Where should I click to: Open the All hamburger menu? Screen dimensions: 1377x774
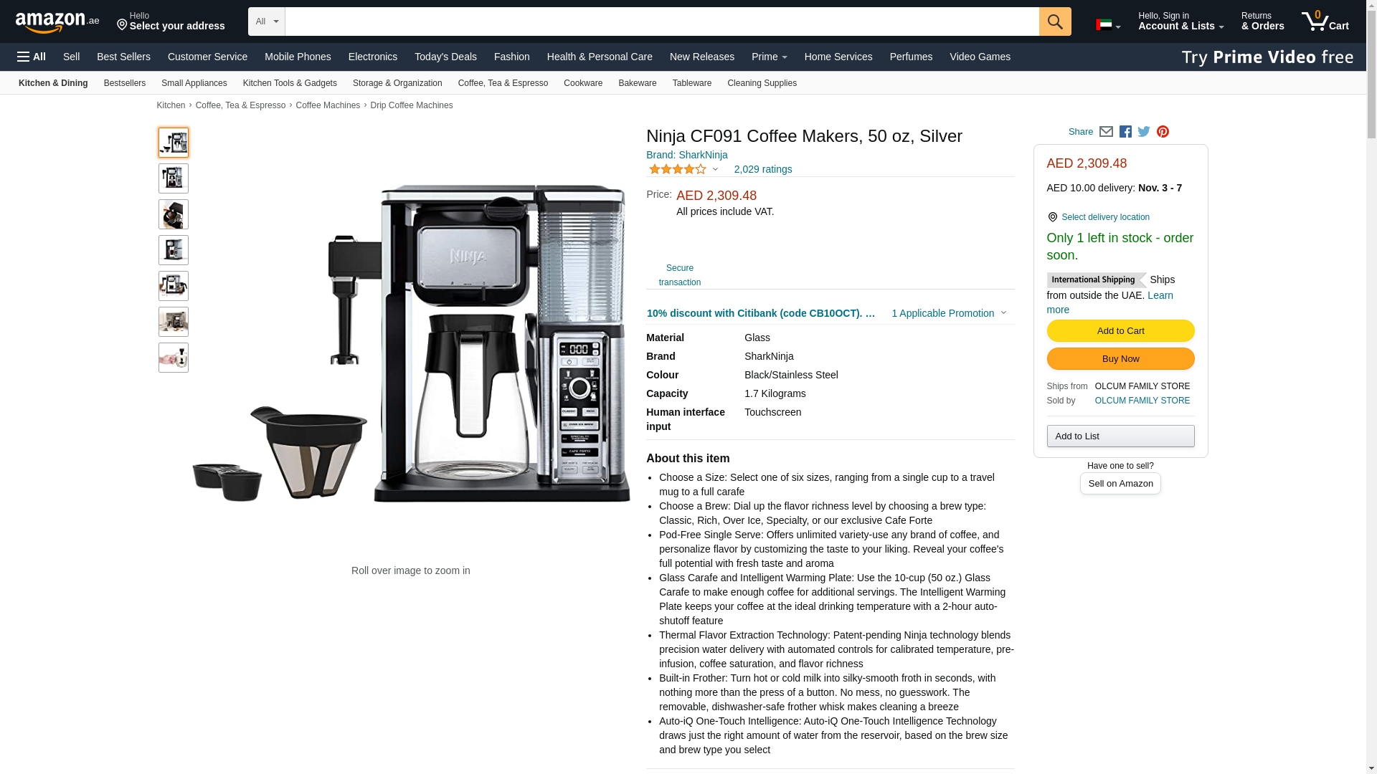pyautogui.click(x=32, y=57)
